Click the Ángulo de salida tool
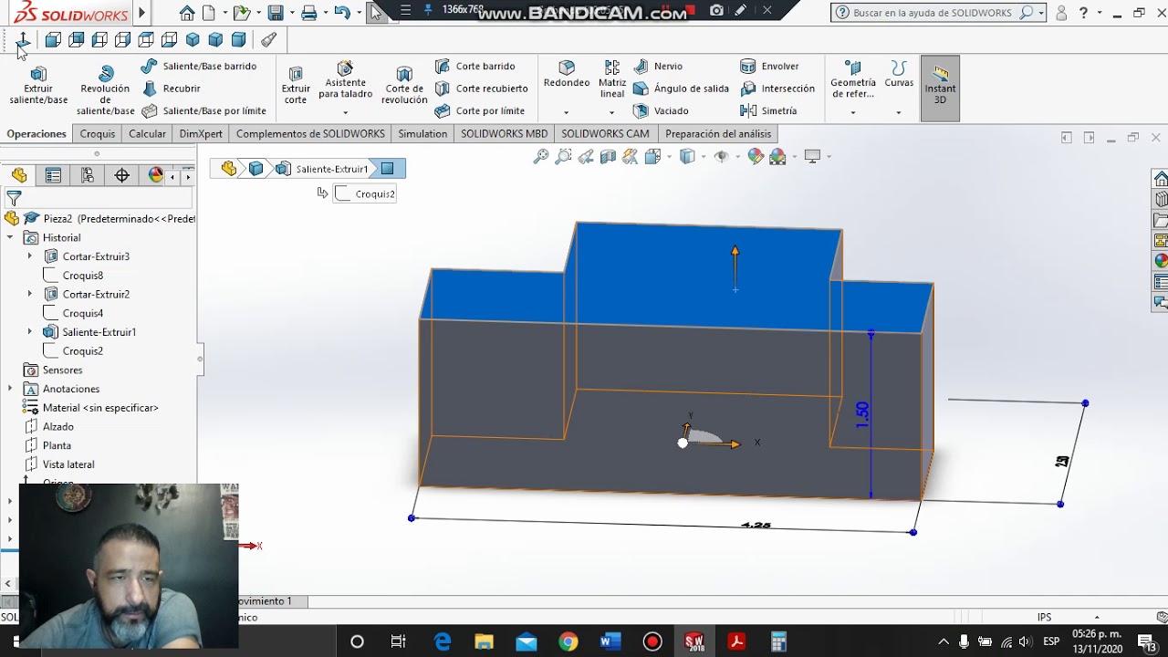1168x657 pixels. click(x=681, y=89)
